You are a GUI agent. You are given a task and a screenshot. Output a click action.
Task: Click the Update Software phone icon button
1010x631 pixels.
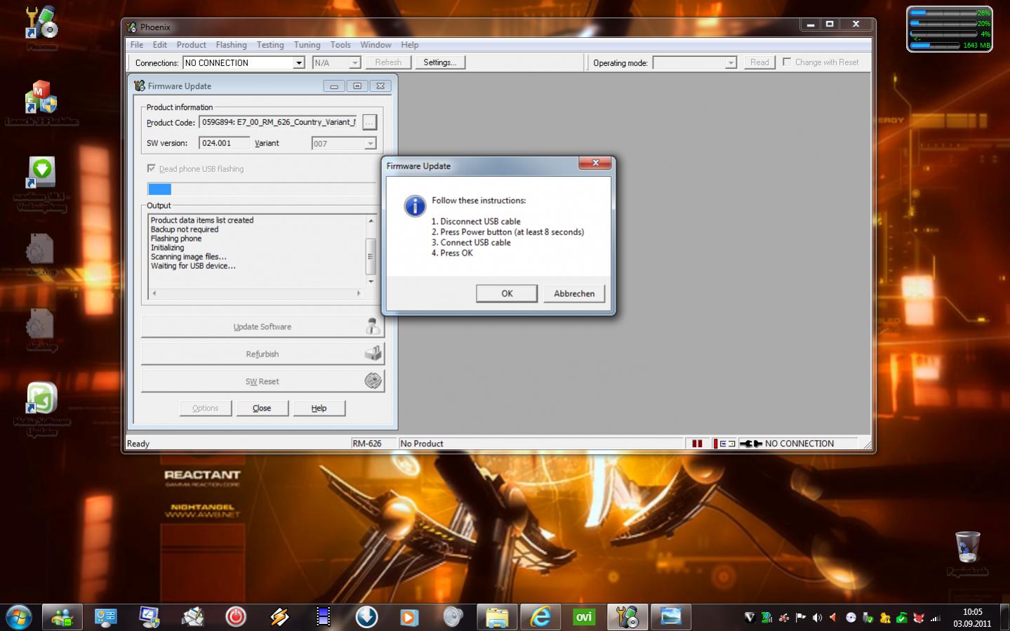pos(263,326)
